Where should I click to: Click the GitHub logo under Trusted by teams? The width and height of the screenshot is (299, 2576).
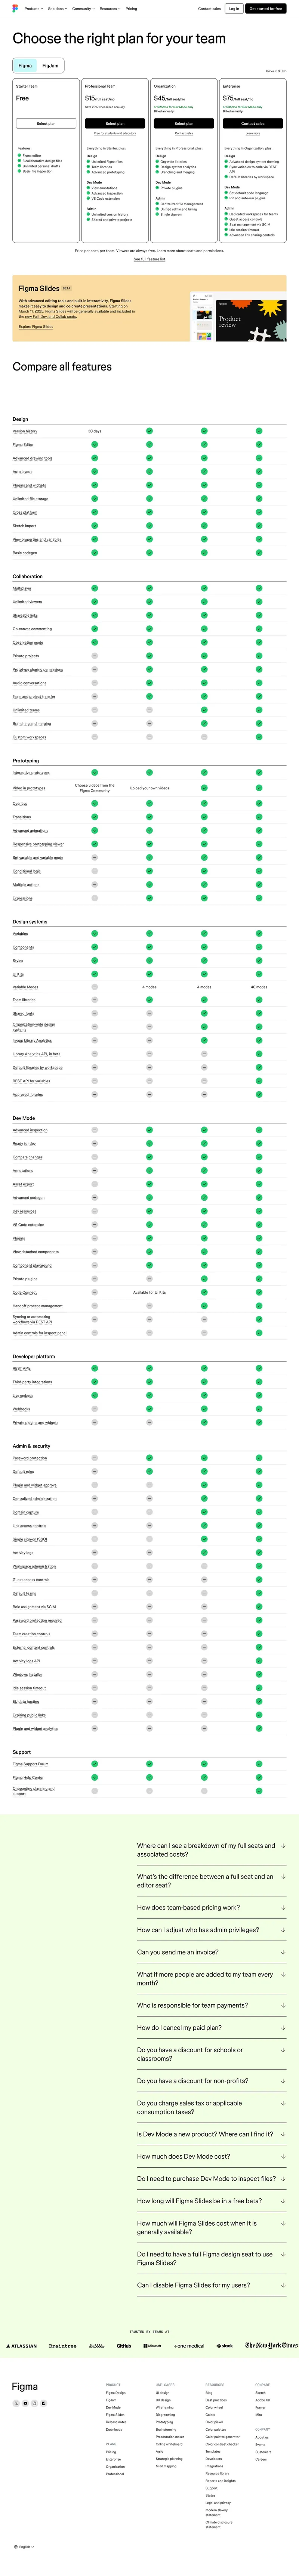(124, 2345)
